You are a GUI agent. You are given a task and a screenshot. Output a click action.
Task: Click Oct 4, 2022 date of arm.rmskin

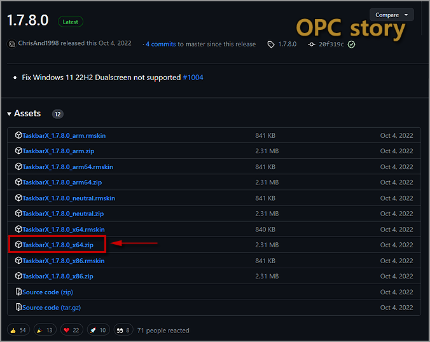[x=396, y=135]
